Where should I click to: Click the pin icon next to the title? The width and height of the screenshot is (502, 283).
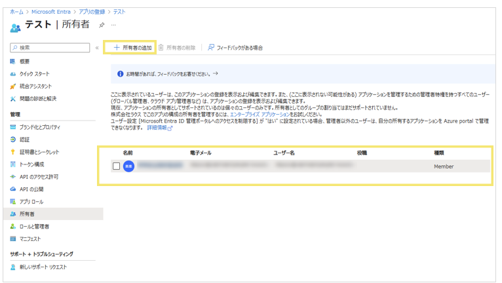click(102, 25)
